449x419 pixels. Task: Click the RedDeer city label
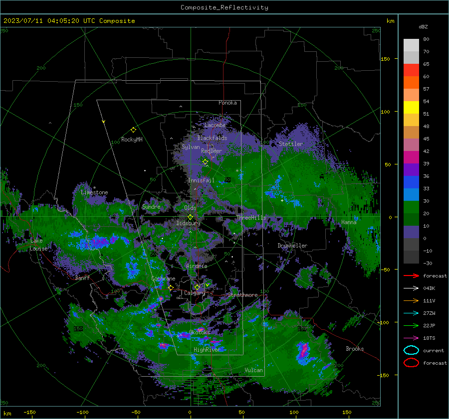pyautogui.click(x=212, y=151)
